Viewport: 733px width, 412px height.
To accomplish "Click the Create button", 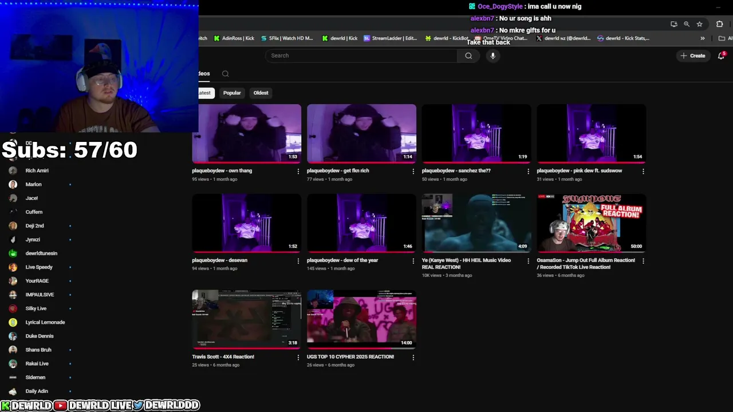I will [x=692, y=56].
